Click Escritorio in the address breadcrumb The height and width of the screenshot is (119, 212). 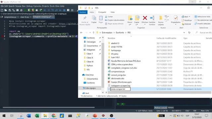pos(120,32)
